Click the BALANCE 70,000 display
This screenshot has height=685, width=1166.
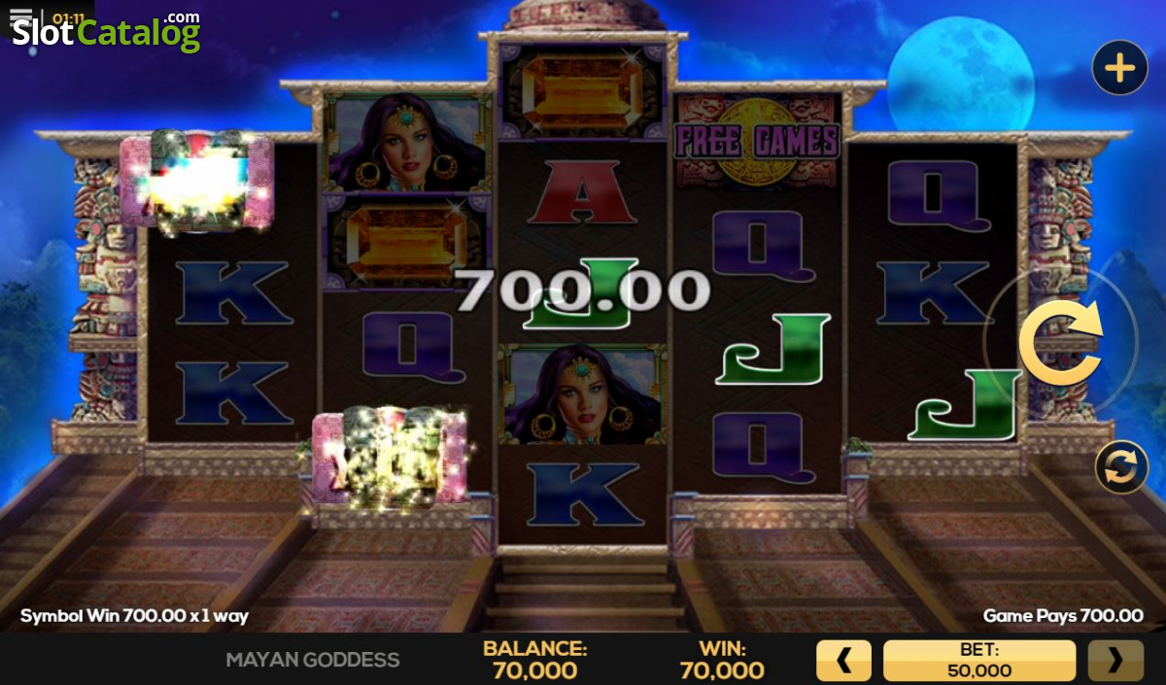coord(534,660)
